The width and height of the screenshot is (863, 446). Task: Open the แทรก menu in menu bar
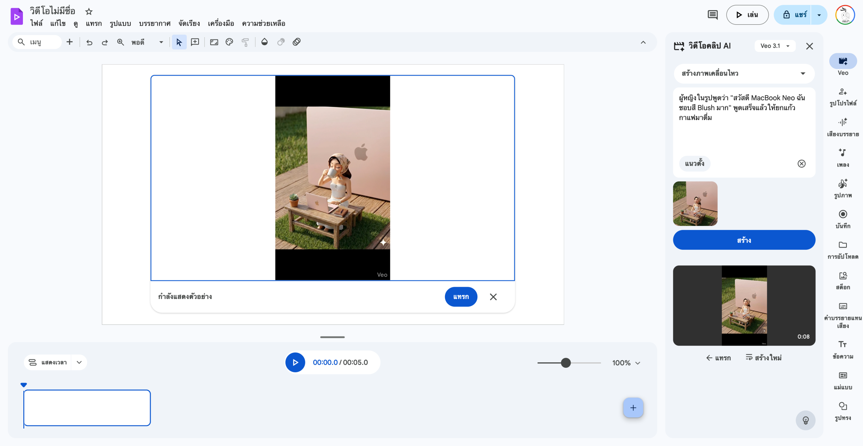click(93, 24)
